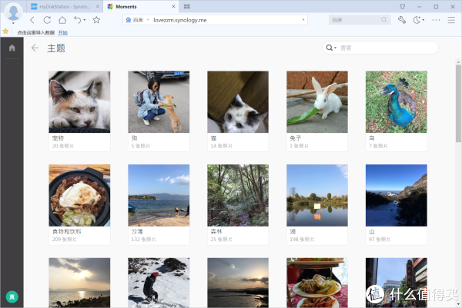Viewport: 462px width, 308px height.
Task: Click the browser back arrow
Action: pyautogui.click(x=32, y=20)
